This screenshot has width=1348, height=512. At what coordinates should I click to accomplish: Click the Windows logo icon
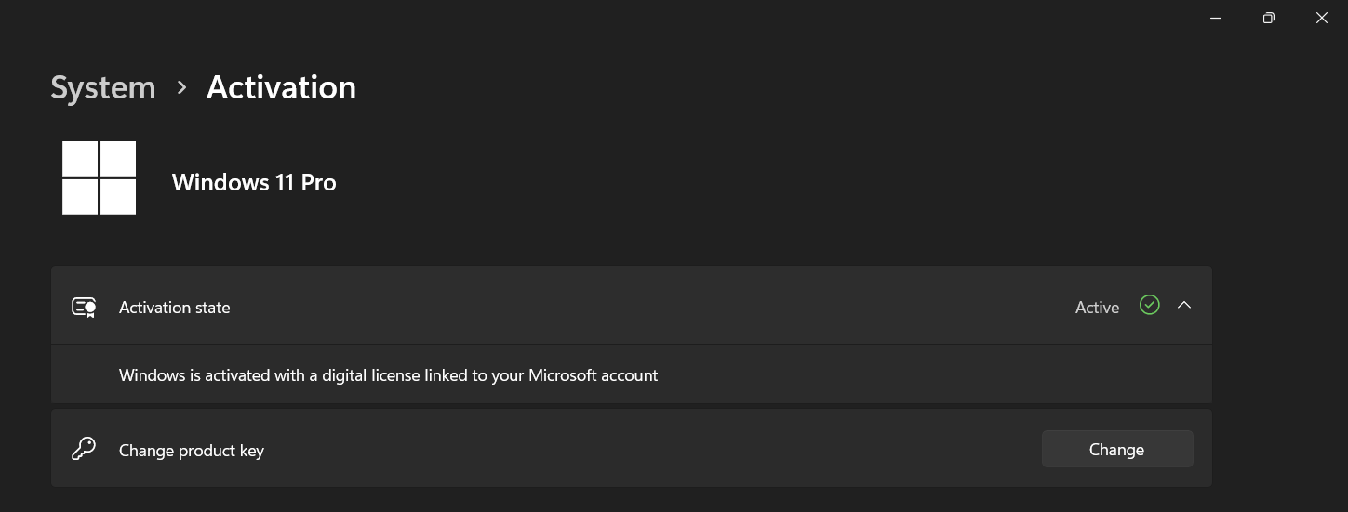click(x=100, y=178)
